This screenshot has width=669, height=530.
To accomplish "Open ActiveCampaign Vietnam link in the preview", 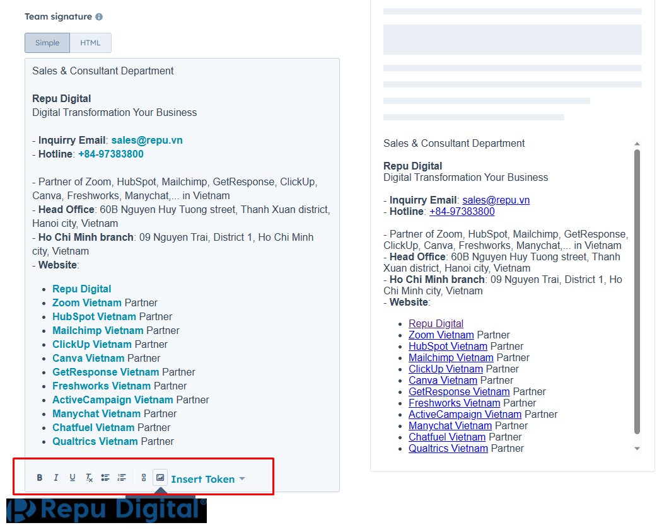I will point(465,414).
